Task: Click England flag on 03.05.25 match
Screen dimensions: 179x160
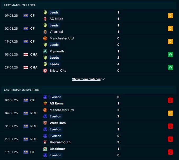Action: click(x=26, y=54)
